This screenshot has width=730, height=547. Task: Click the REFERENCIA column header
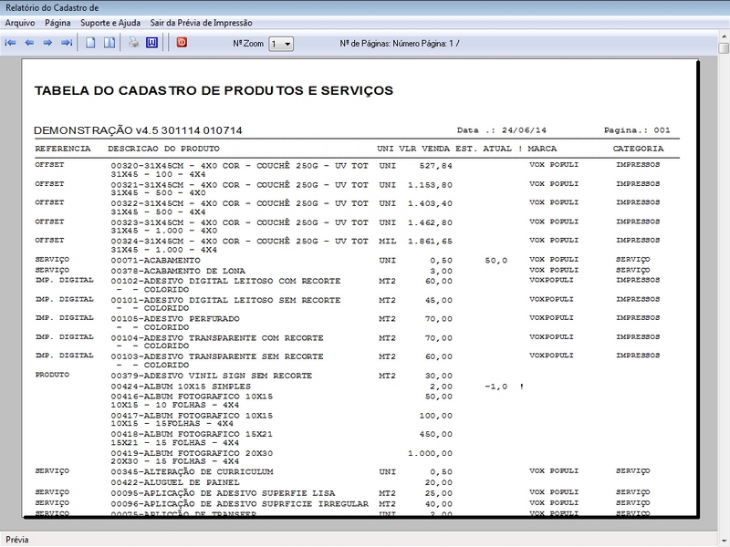coord(63,149)
